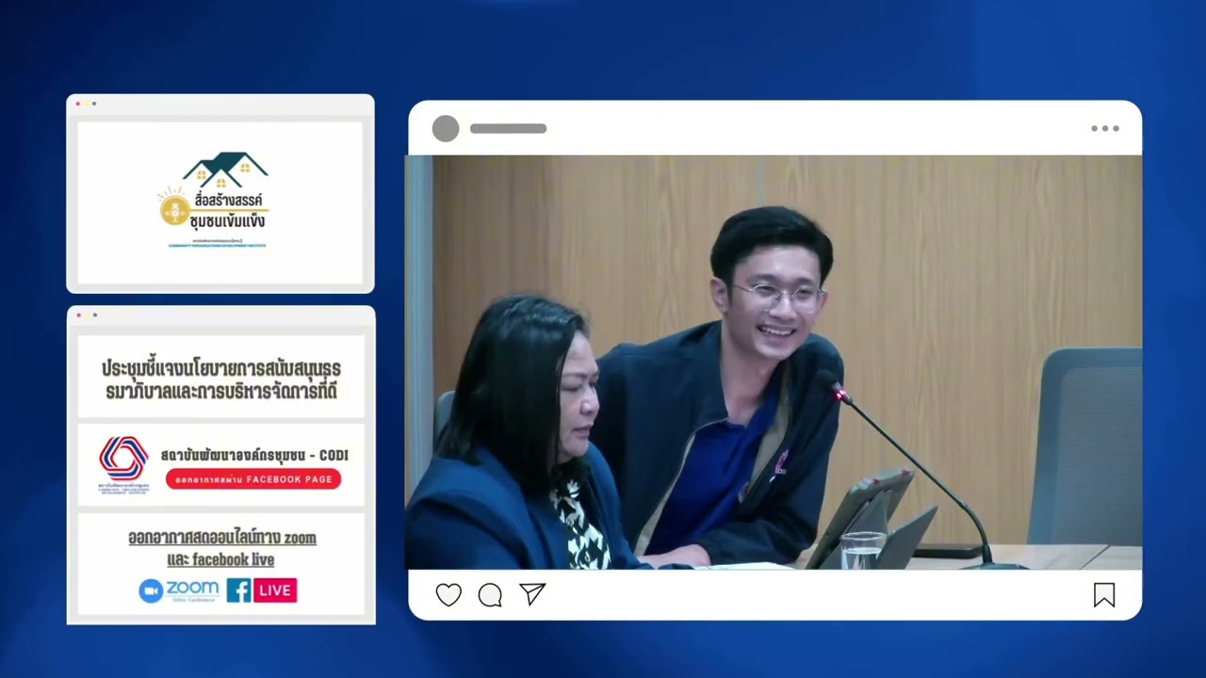Screen dimensions: 1206x678
Task: Click the CODI organization logo
Action: pos(123,464)
